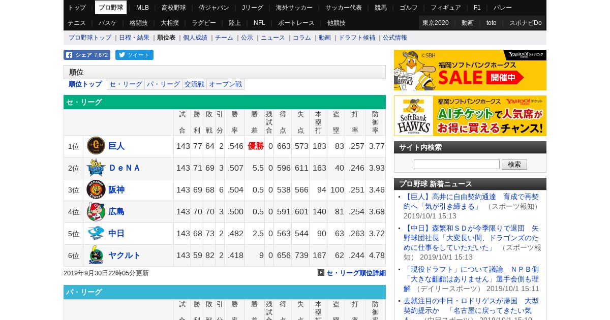The height and width of the screenshot is (320, 610).
Task: Open ＤｅＮＡ team name link
Action: [125, 168]
